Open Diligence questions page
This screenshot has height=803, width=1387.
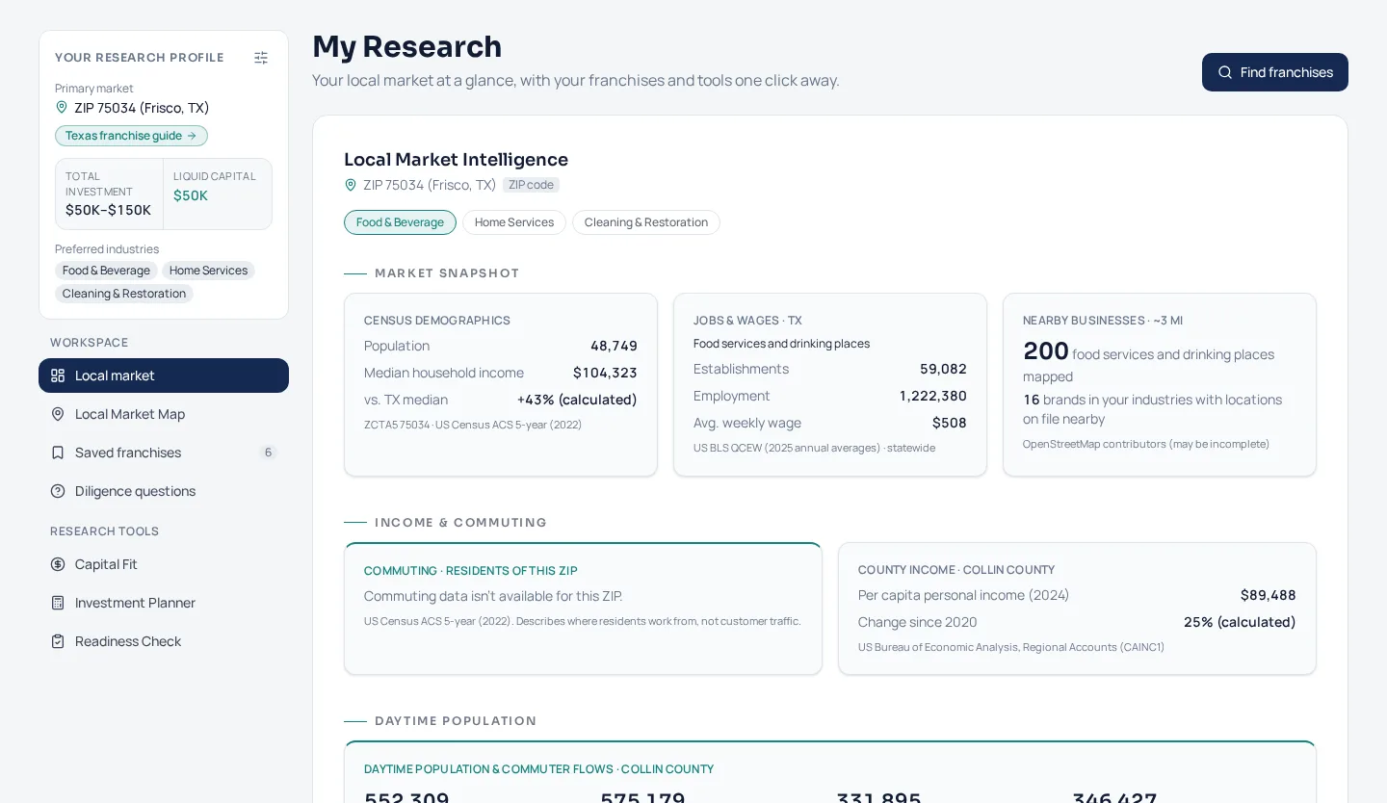point(164,491)
